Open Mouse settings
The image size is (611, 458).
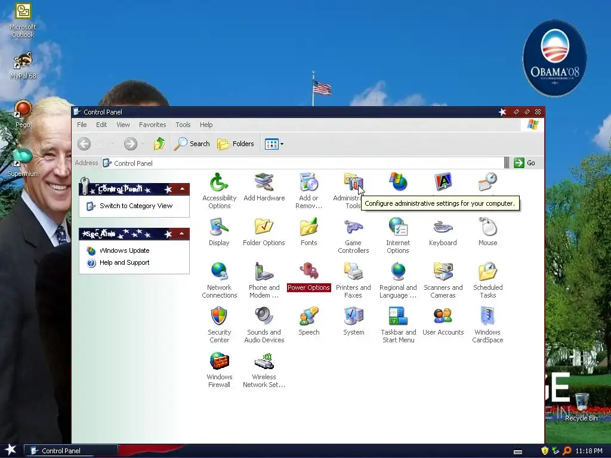(x=488, y=231)
